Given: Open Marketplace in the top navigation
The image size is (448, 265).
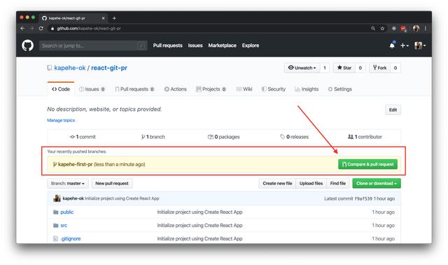Looking at the screenshot, I should [223, 46].
